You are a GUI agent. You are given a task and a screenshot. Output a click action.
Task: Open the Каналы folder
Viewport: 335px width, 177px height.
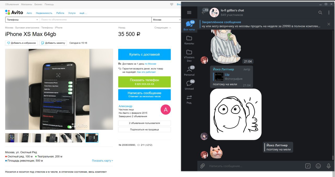[189, 40]
